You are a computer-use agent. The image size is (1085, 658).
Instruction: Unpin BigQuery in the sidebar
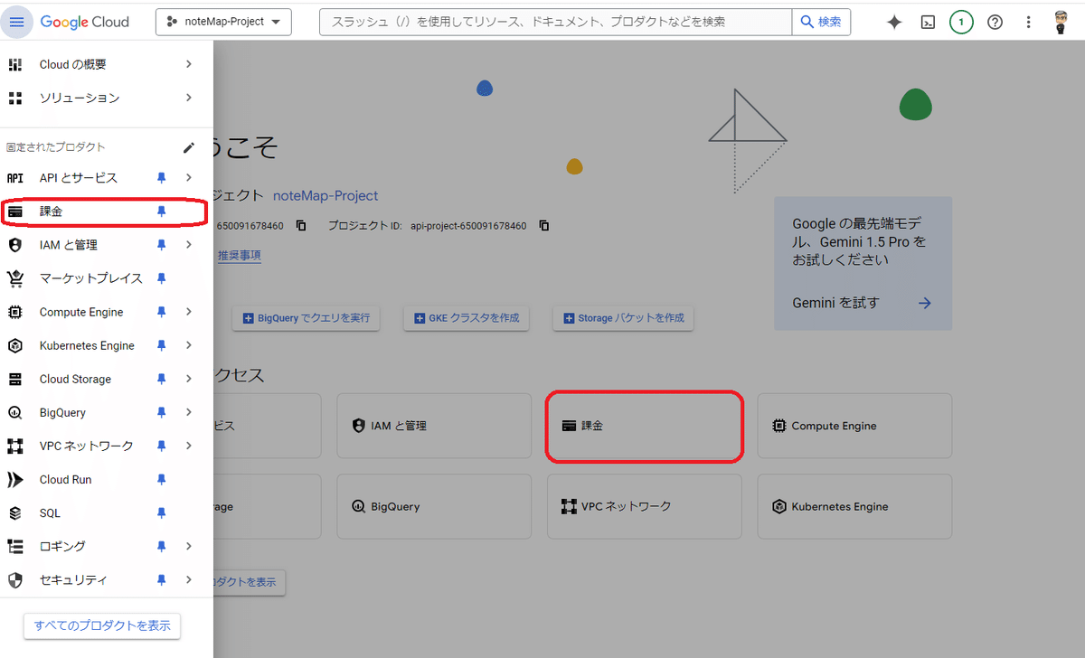162,412
